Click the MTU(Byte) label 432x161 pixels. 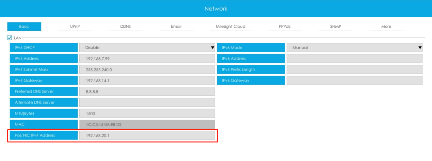tap(44, 113)
